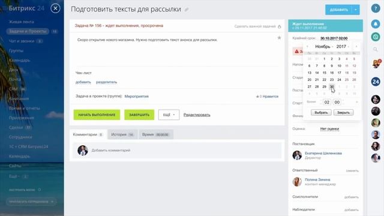The width and height of the screenshot is (384, 216).
Task: Open the help question mark icon
Action: [x=376, y=8]
